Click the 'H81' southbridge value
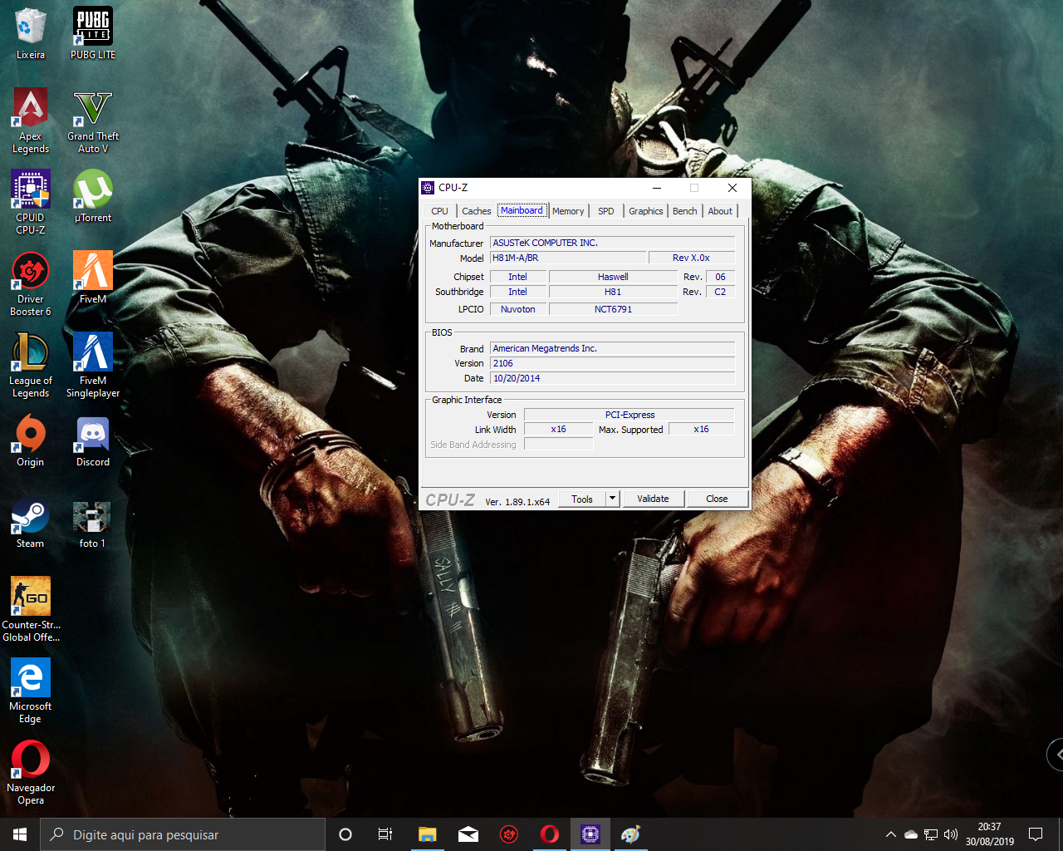Image resolution: width=1063 pixels, height=851 pixels. (613, 292)
